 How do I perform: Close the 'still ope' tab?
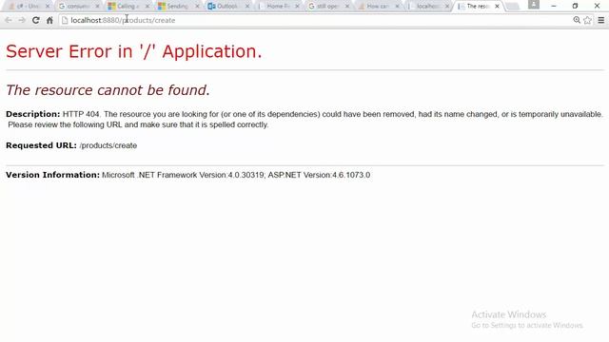coord(347,7)
